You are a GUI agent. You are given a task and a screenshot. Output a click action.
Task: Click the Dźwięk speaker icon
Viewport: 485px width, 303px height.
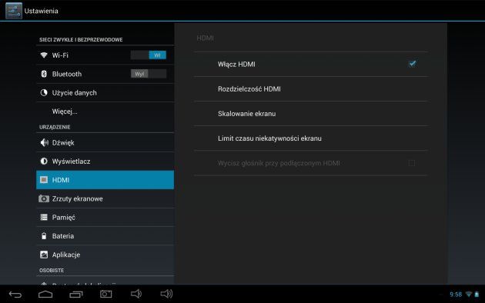44,142
